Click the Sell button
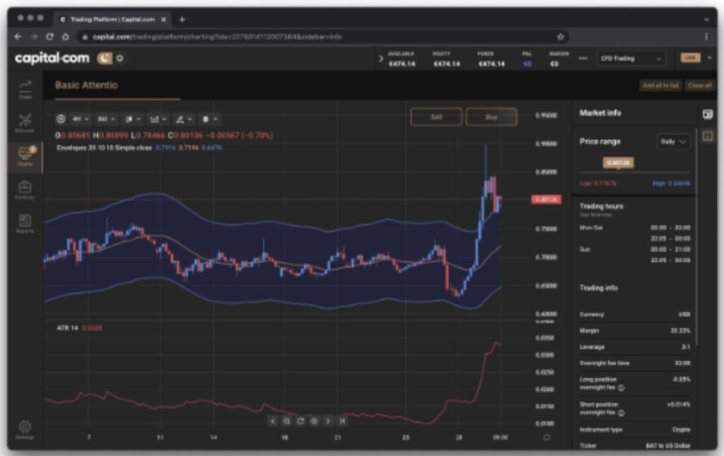The width and height of the screenshot is (724, 456). pyautogui.click(x=436, y=117)
